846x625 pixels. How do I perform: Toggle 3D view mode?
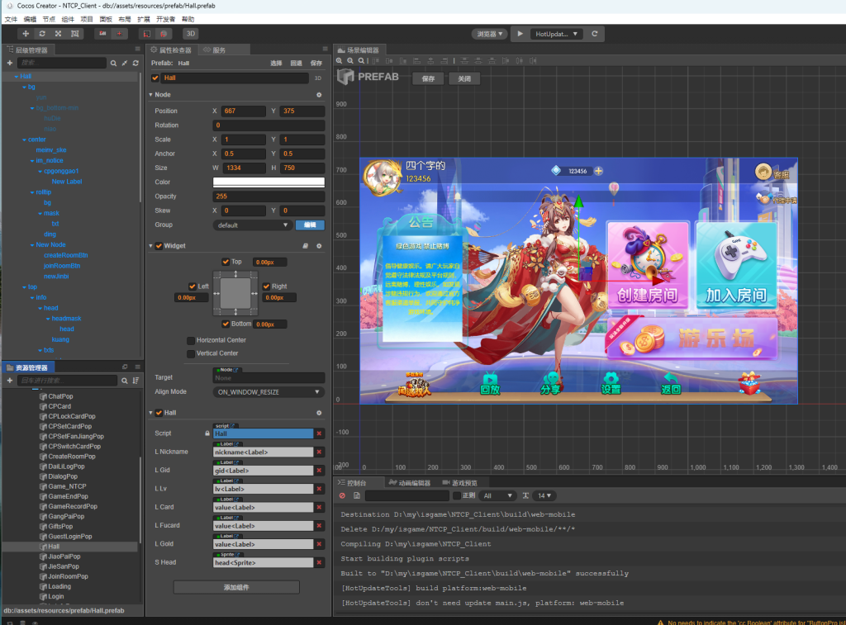(191, 33)
